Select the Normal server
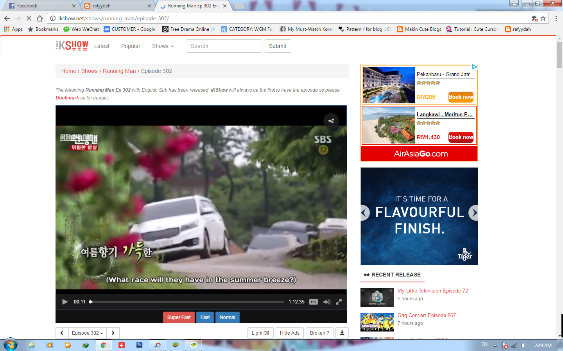Image resolution: width=563 pixels, height=351 pixels. click(x=228, y=317)
